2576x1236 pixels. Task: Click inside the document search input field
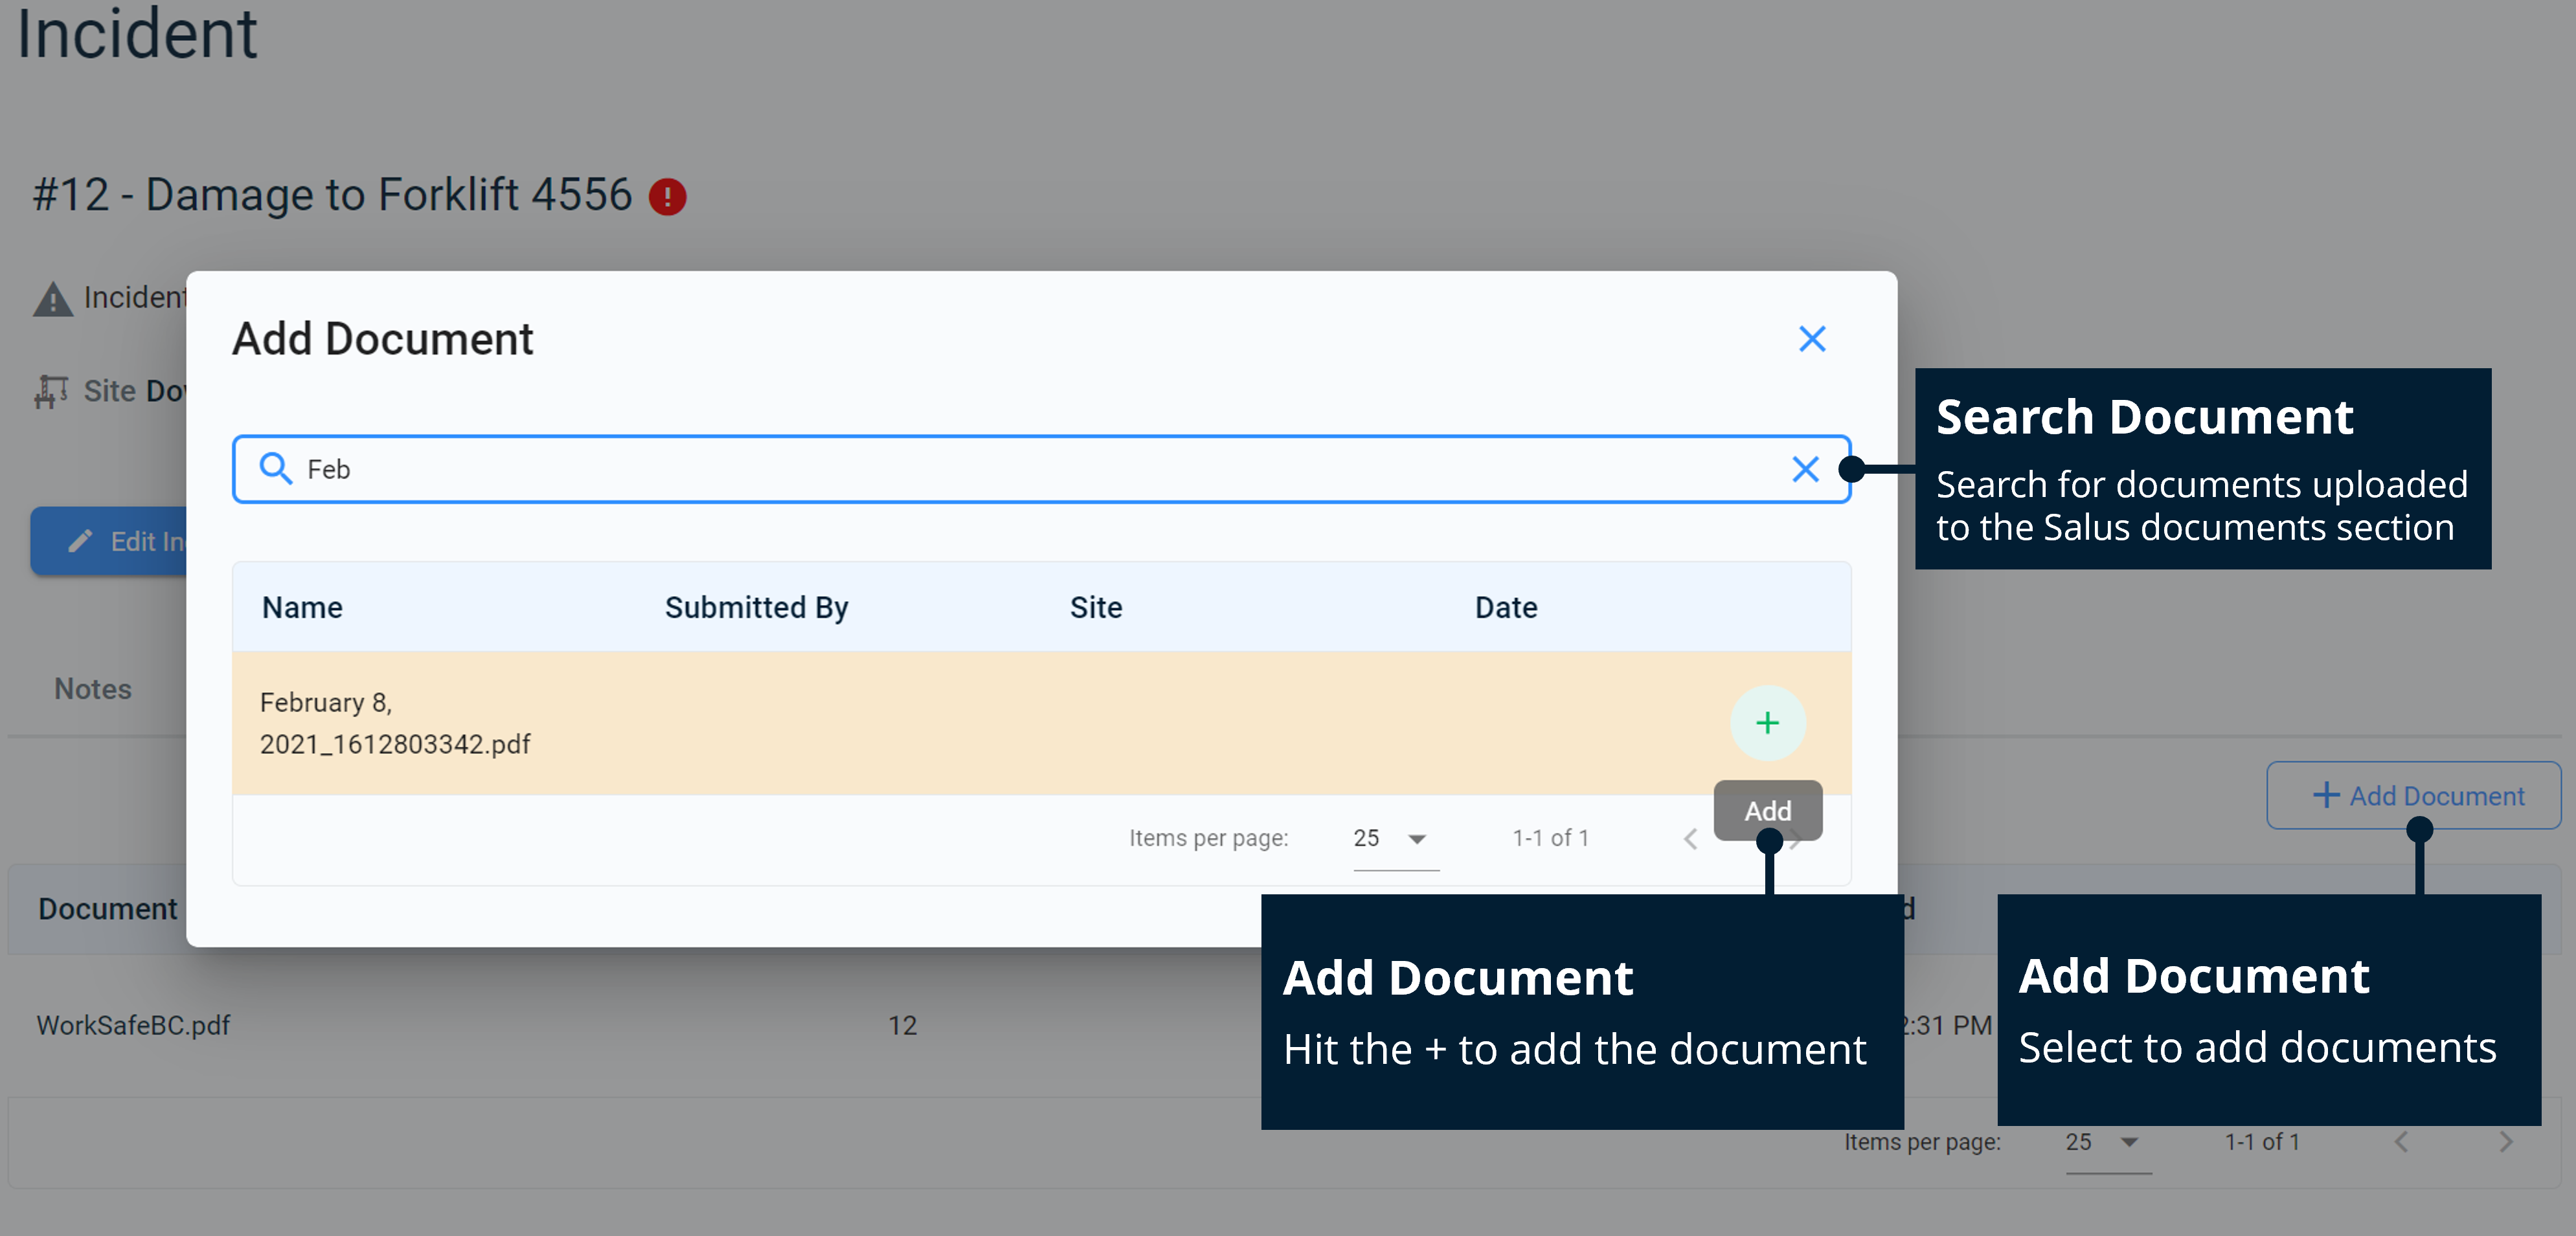(x=900, y=469)
